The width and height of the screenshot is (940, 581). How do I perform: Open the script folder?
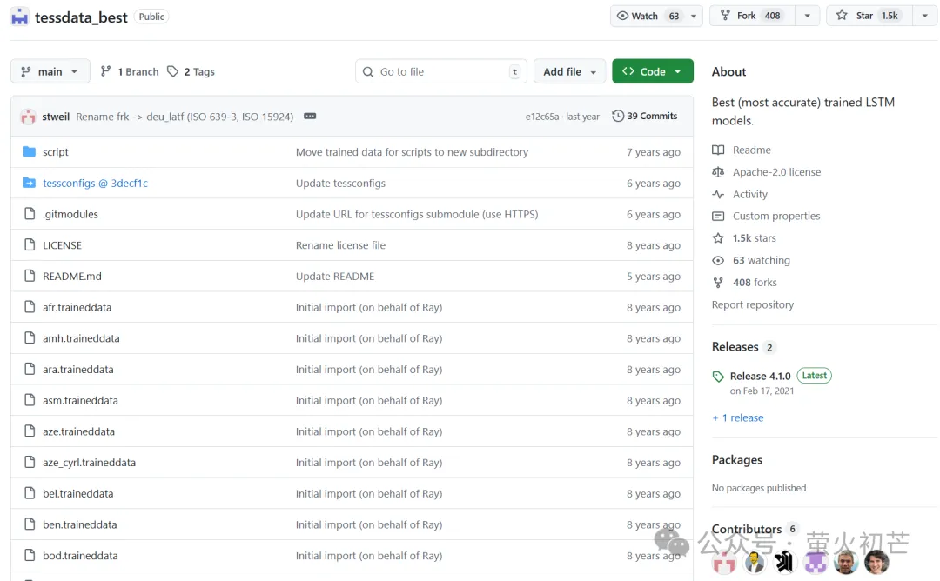coord(56,152)
